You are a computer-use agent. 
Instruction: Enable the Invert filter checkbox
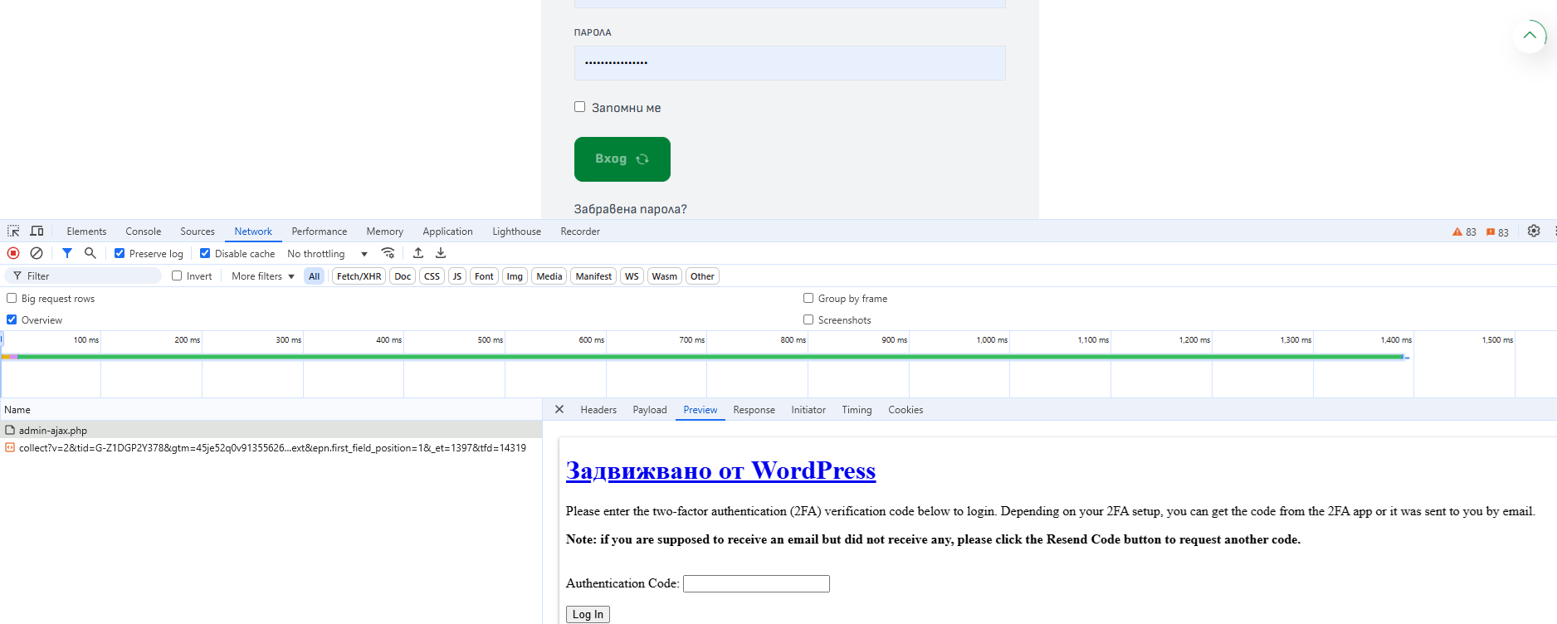tap(177, 275)
